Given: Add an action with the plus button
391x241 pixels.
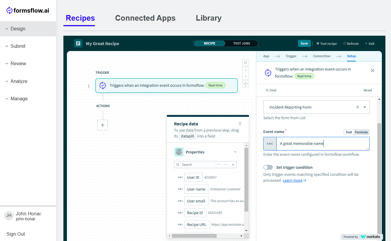Looking at the screenshot, I should (x=103, y=125).
